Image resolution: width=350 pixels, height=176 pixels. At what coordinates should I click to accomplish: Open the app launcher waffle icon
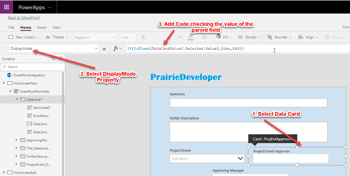click(7, 7)
